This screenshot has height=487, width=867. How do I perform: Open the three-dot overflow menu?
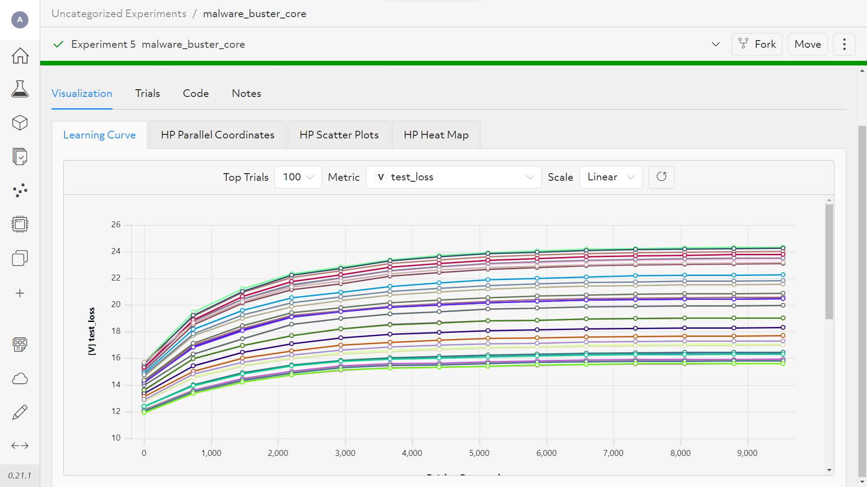point(844,44)
